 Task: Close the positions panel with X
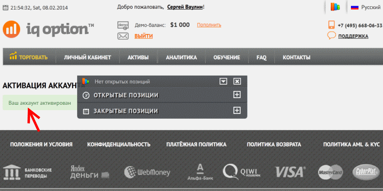[x=237, y=81]
